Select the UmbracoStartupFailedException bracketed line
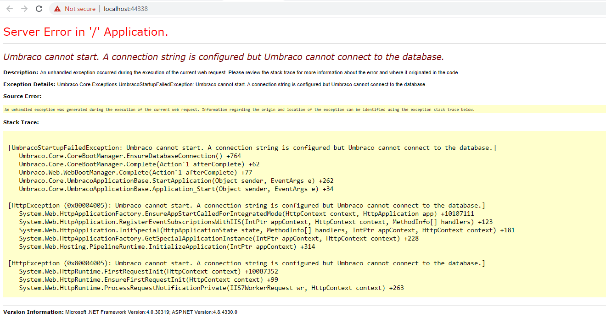The width and height of the screenshot is (606, 334). (x=252, y=148)
